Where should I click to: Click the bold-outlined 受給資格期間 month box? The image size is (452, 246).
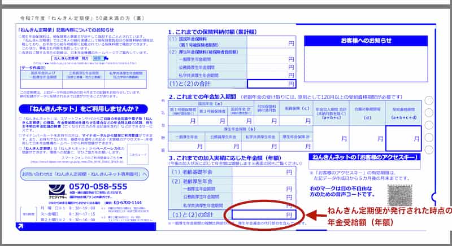point(403,138)
